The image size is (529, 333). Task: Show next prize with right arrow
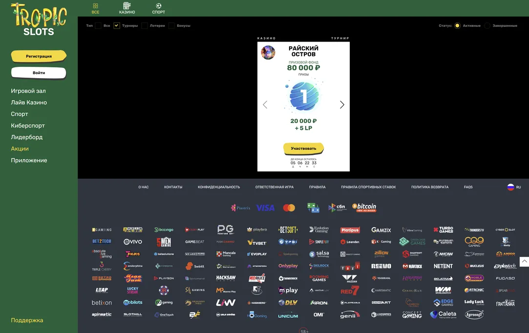coord(342,104)
